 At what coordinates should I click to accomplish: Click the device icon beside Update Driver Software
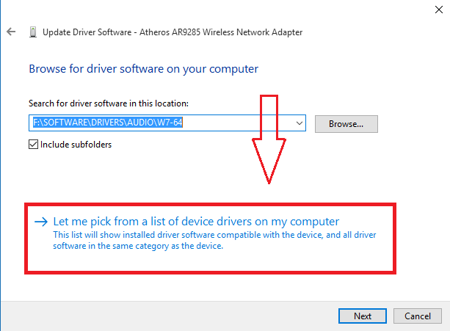point(32,32)
